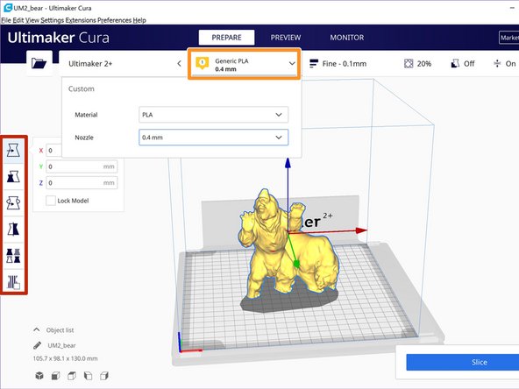Collapse the Object list chevron
This screenshot has width=519, height=389.
[x=37, y=329]
